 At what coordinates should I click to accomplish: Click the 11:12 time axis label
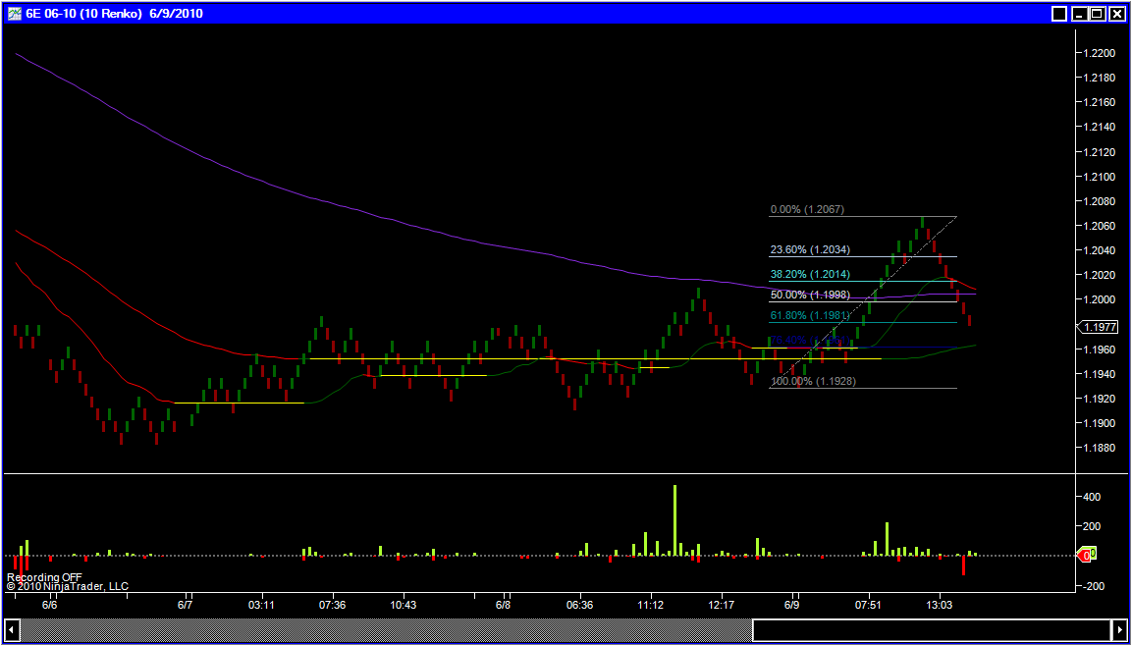651,605
